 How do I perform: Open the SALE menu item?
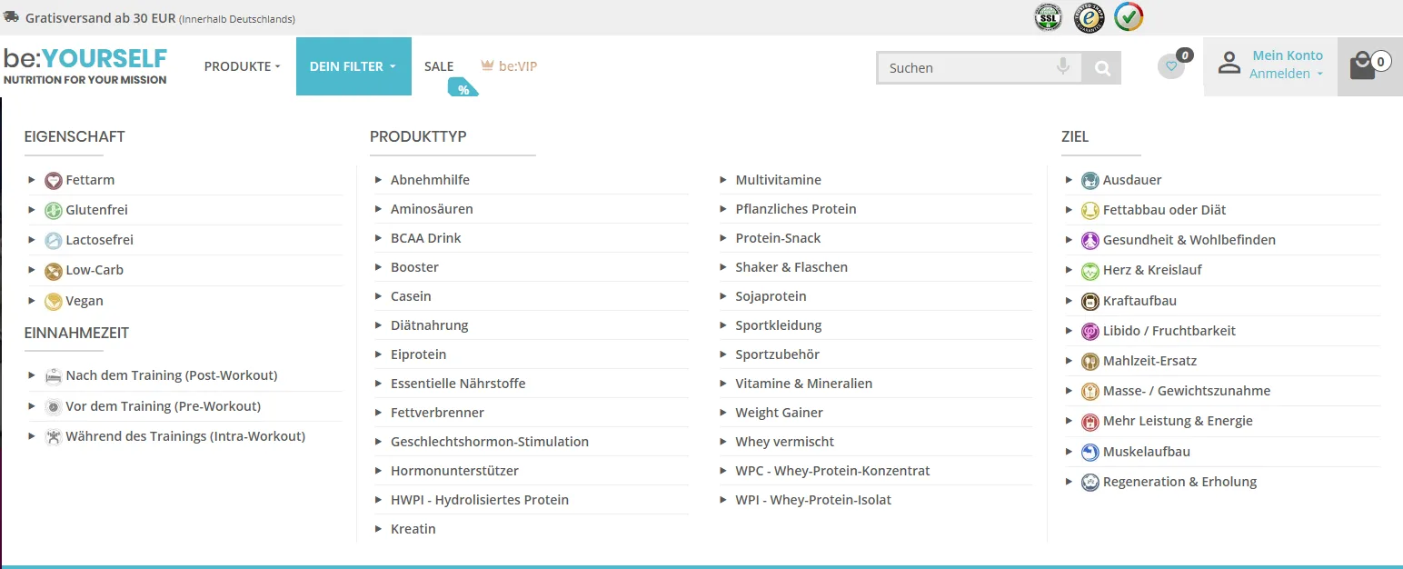439,66
